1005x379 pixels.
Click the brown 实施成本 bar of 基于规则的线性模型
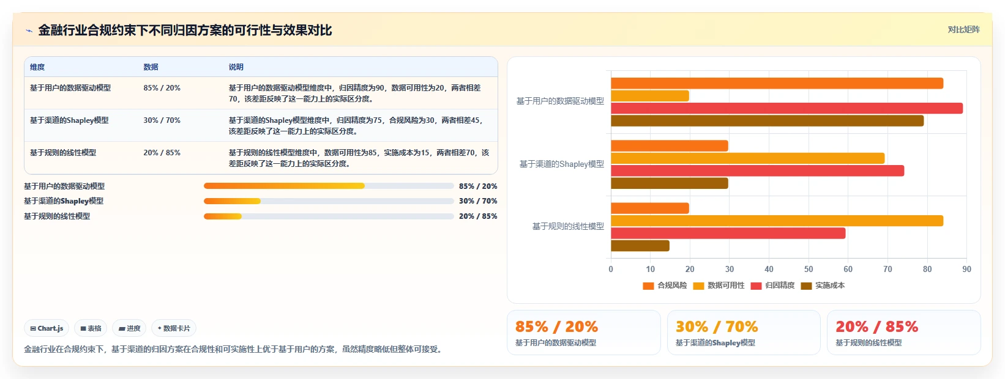click(x=640, y=246)
